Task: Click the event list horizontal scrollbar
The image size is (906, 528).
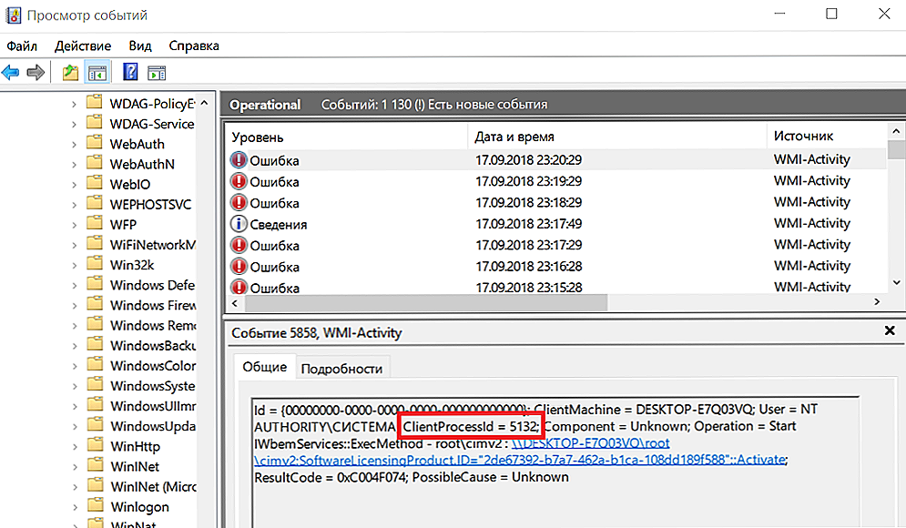Action: [546, 303]
